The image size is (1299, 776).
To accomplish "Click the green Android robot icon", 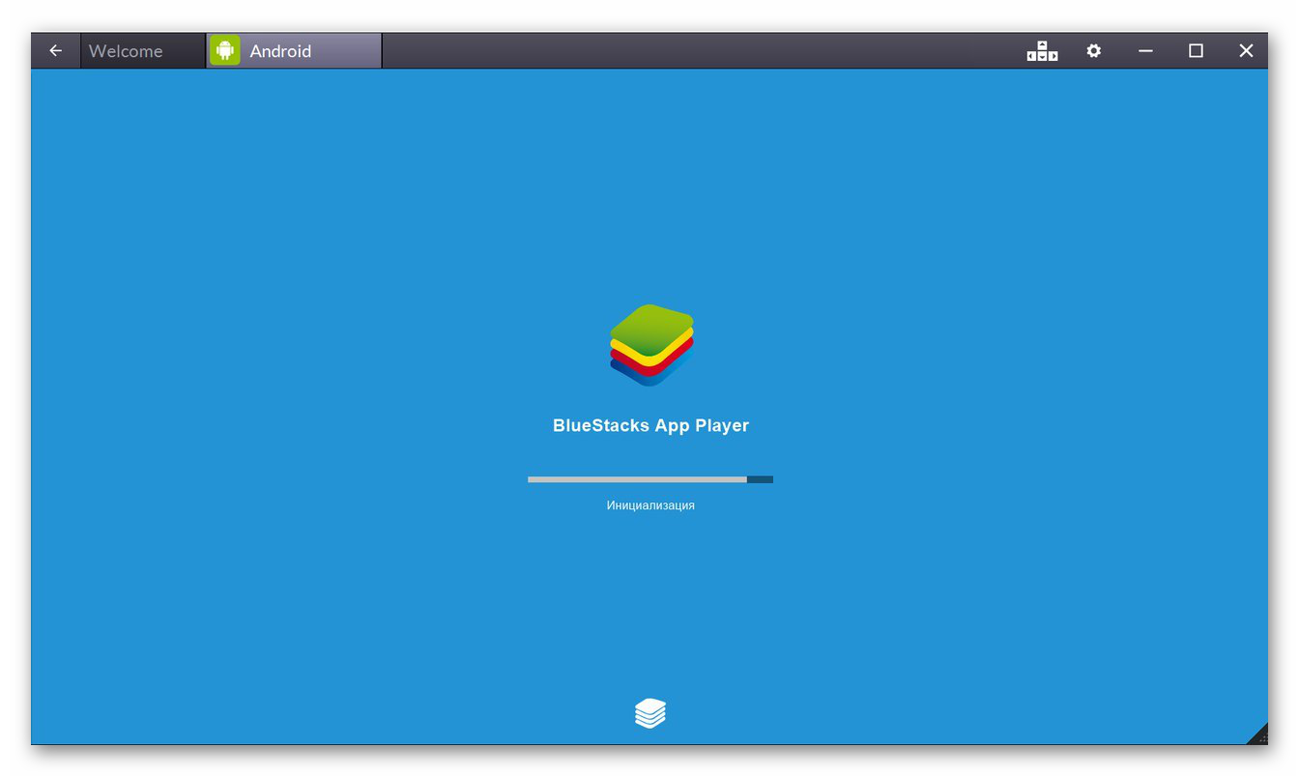I will click(225, 50).
